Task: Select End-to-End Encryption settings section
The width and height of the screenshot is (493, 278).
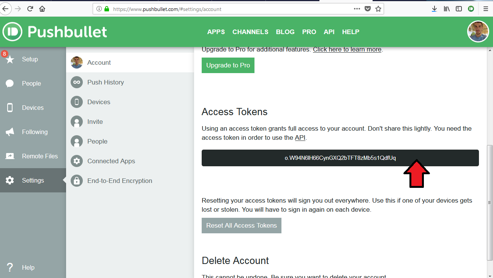Action: 130,181
